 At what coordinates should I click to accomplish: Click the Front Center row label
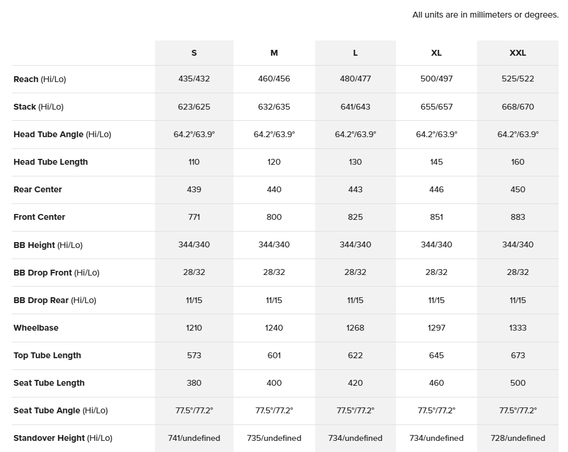pyautogui.click(x=39, y=217)
